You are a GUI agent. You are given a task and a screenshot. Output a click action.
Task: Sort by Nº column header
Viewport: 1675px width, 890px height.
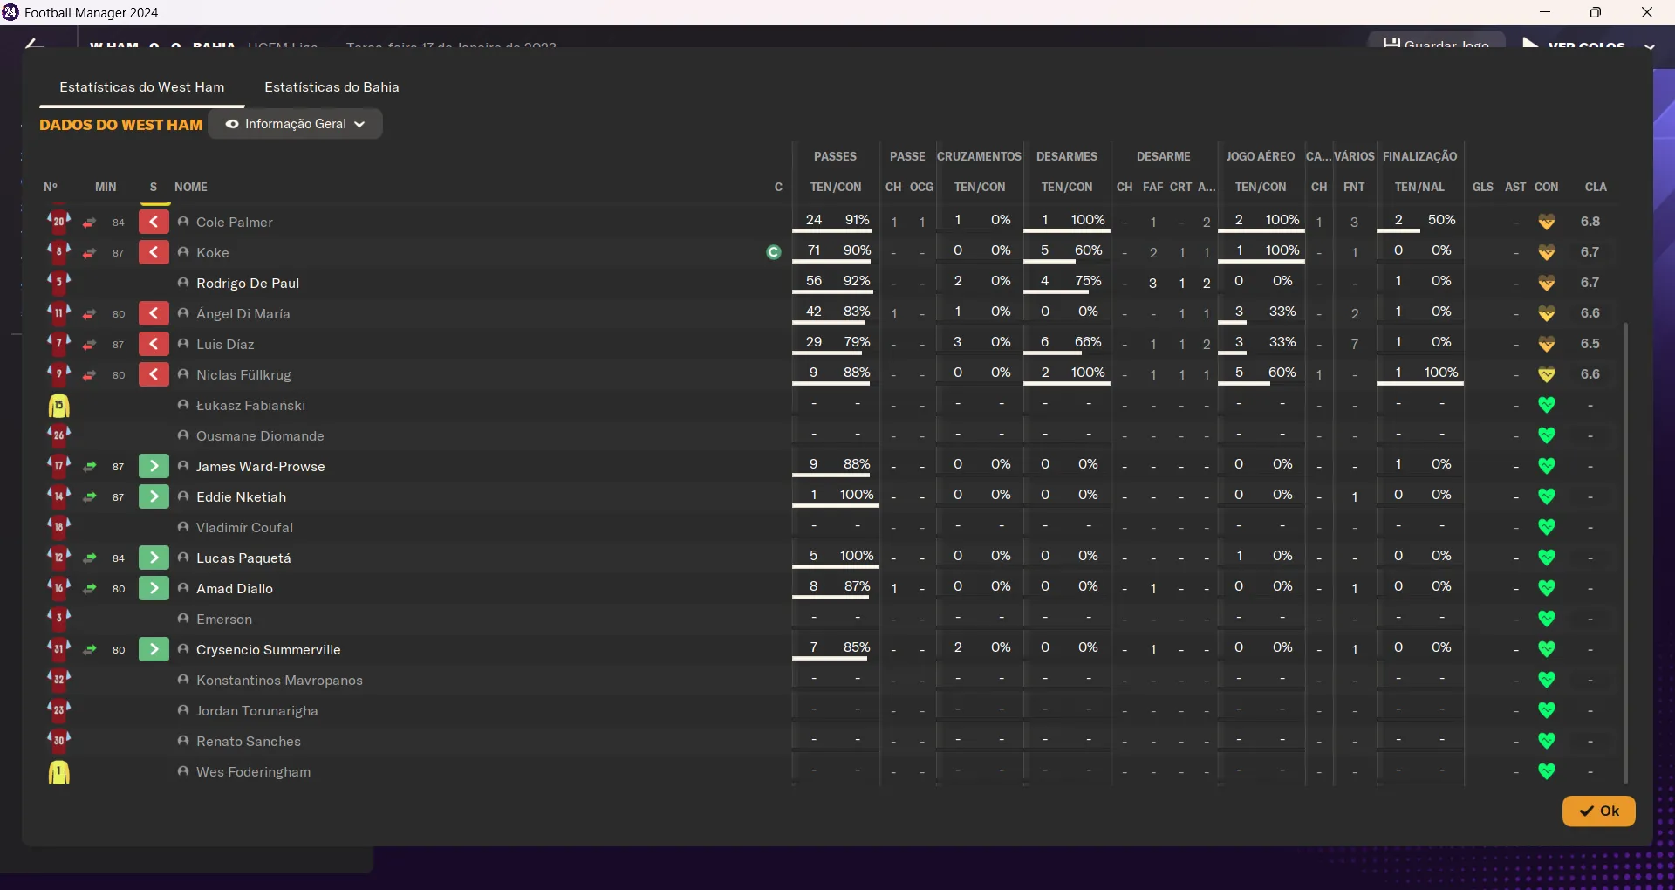point(51,187)
